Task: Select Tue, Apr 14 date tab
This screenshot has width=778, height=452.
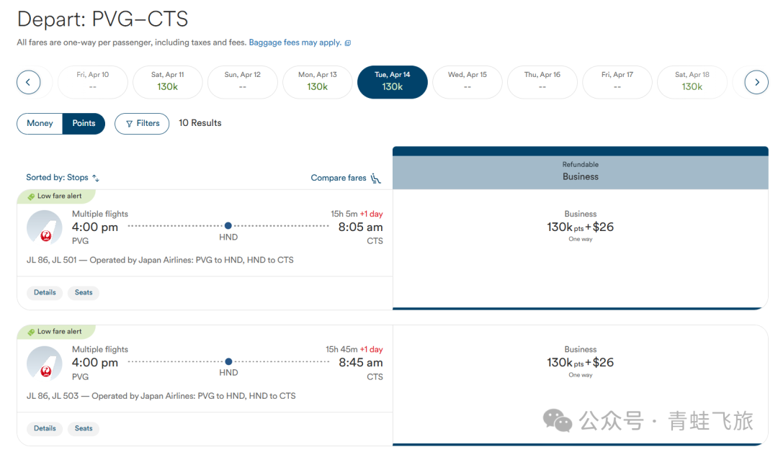Action: tap(393, 82)
